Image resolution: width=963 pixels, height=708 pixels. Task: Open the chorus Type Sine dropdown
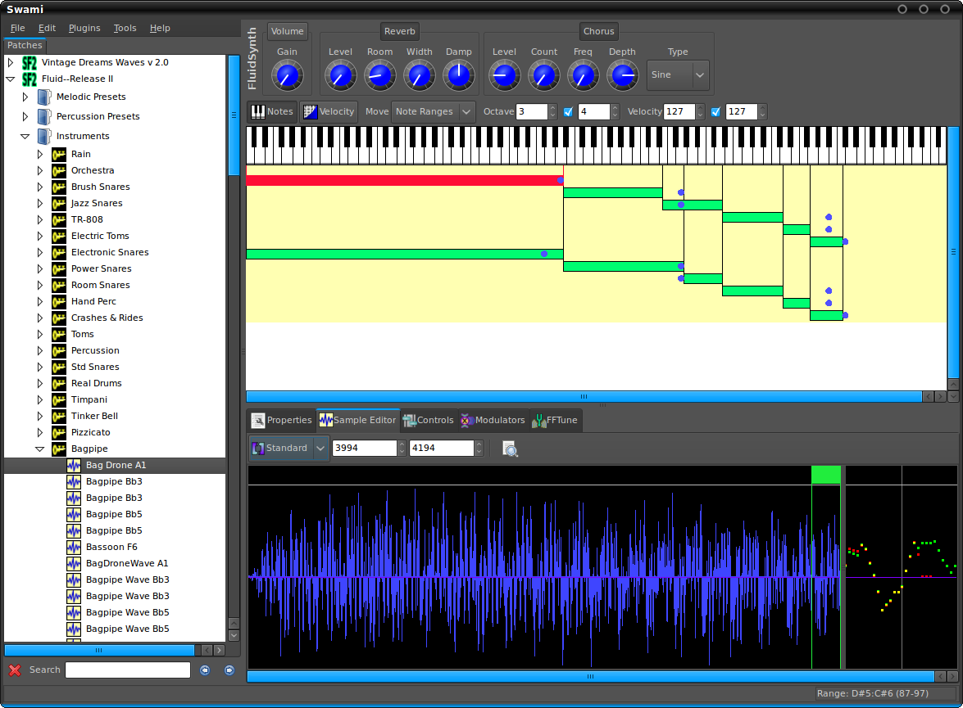coord(678,75)
